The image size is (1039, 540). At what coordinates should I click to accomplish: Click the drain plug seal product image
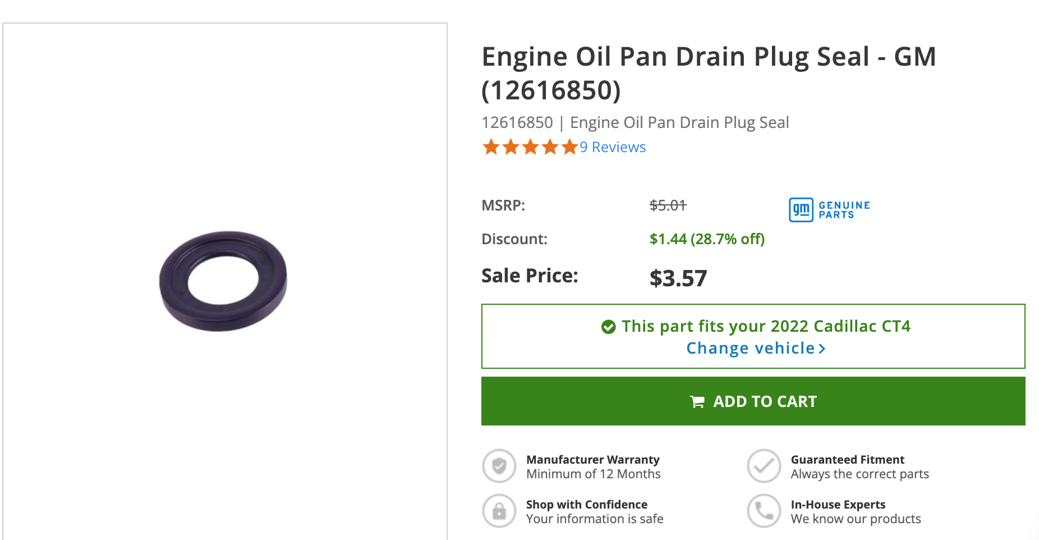click(x=223, y=281)
